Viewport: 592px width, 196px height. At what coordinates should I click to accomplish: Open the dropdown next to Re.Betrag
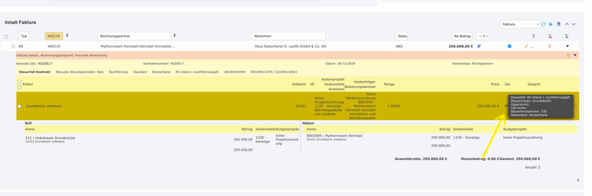pos(482,36)
